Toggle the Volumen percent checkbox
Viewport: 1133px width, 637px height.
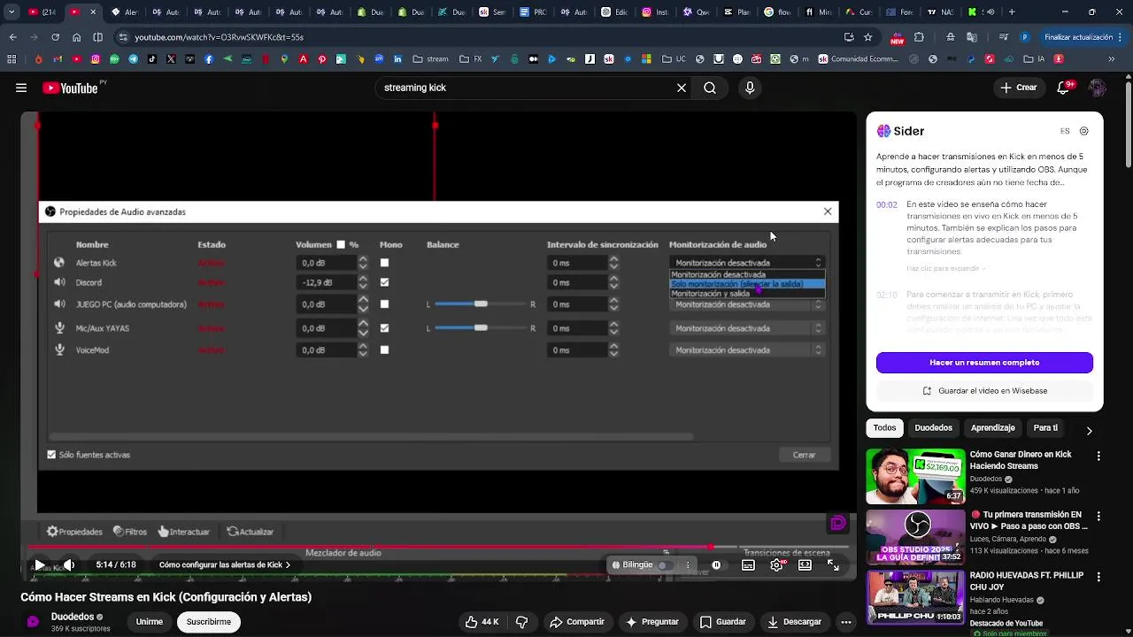341,244
